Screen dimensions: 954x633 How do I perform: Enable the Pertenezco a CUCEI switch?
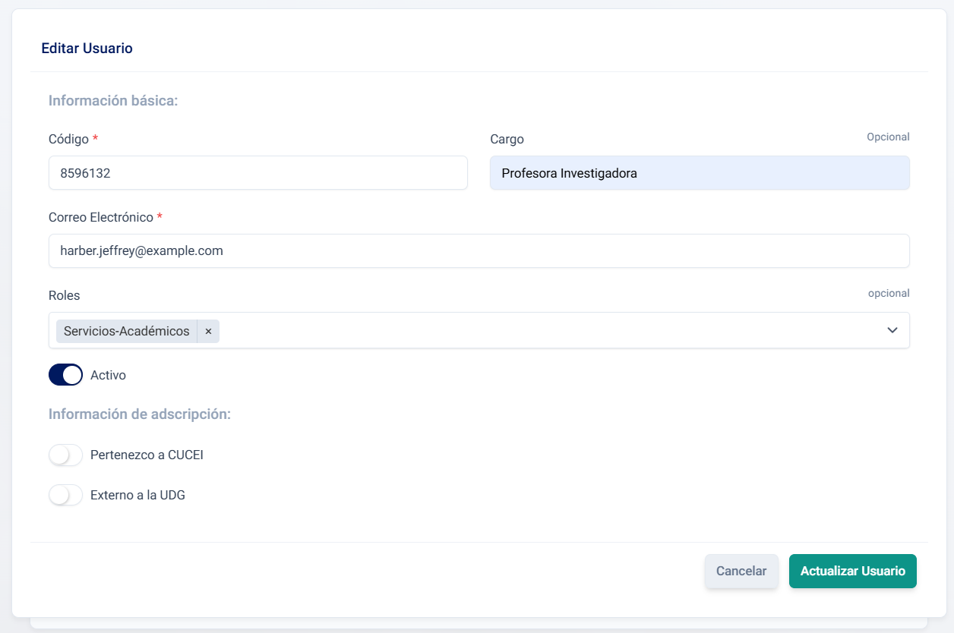[66, 455]
